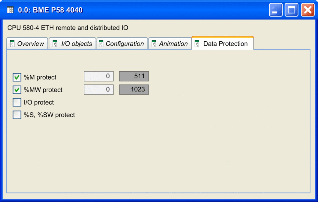Screen dimensions: 318x202
Task: Click the %M protect end field showing 511
Action: 134,76
